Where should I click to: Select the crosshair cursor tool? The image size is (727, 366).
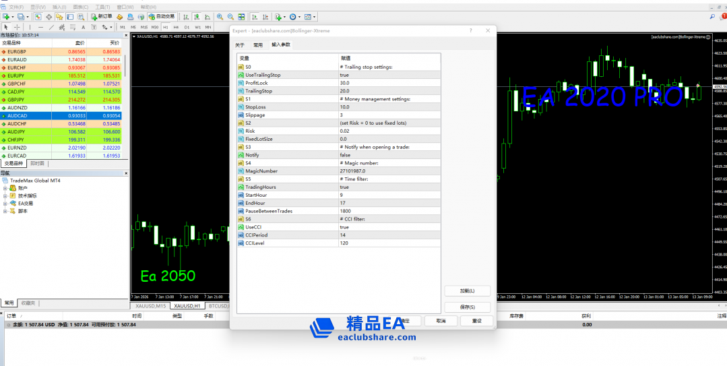[16, 27]
